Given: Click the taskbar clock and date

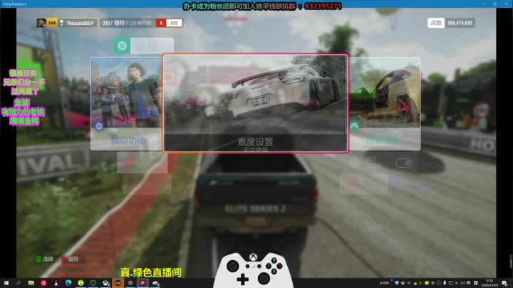Looking at the screenshot, I should [x=489, y=283].
